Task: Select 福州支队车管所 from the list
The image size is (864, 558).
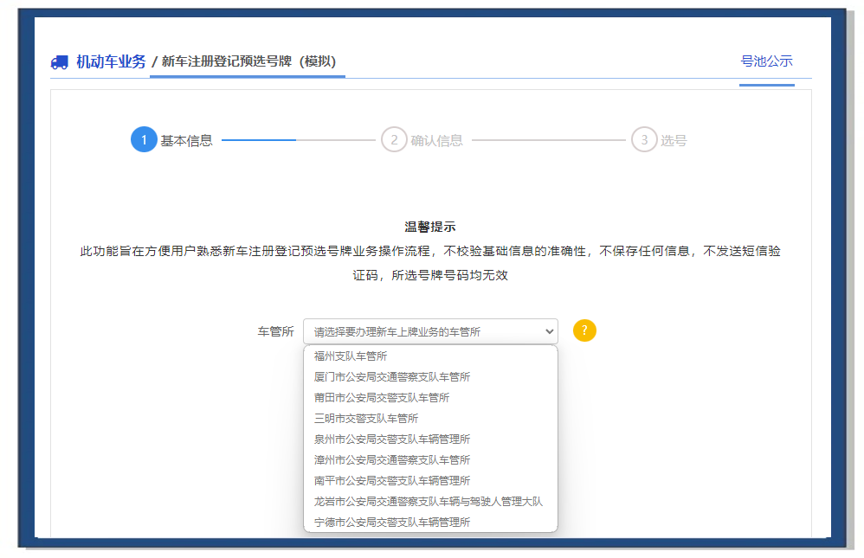Action: pyautogui.click(x=351, y=356)
